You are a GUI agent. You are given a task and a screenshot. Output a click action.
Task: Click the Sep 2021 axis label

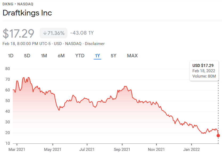[122, 149]
